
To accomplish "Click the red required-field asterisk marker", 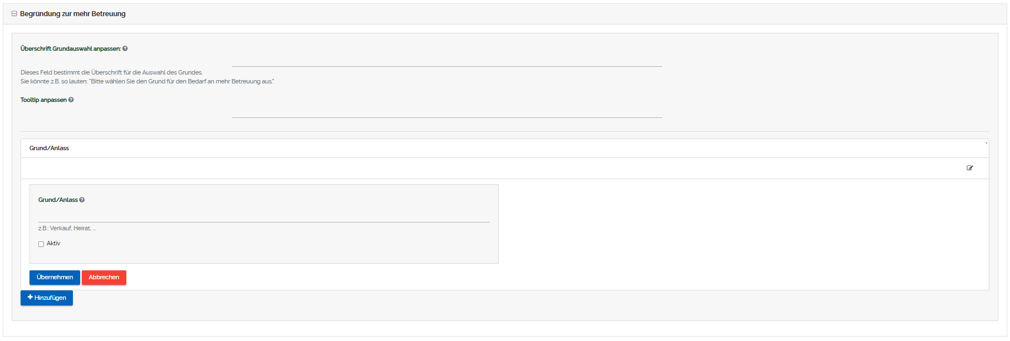I will (x=986, y=143).
